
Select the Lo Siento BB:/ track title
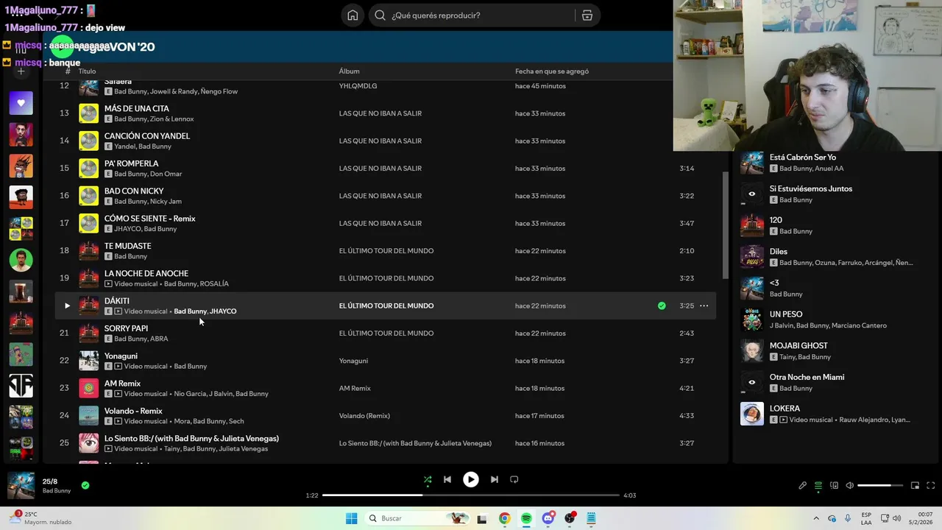pos(191,438)
